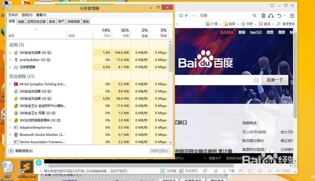Expand the 任务管理器 app row arrow
Viewport: 315px width, 181px height.
coord(10,67)
